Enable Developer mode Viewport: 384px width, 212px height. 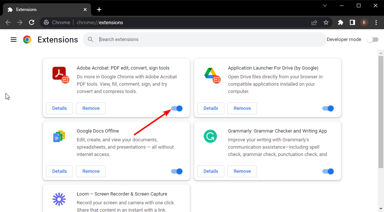pyautogui.click(x=372, y=39)
